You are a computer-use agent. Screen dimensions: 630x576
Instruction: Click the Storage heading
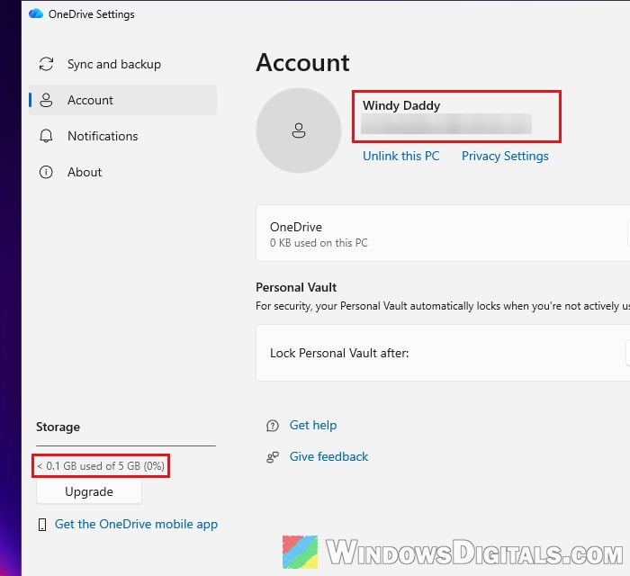pos(58,427)
